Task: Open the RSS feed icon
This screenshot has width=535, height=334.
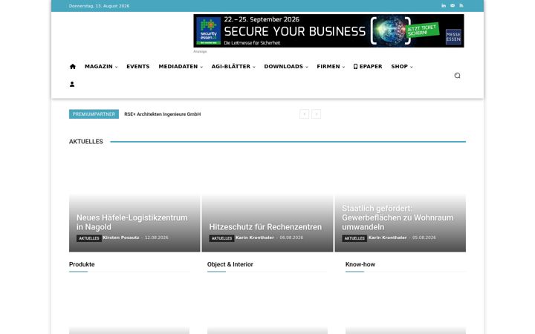Action: (461, 6)
